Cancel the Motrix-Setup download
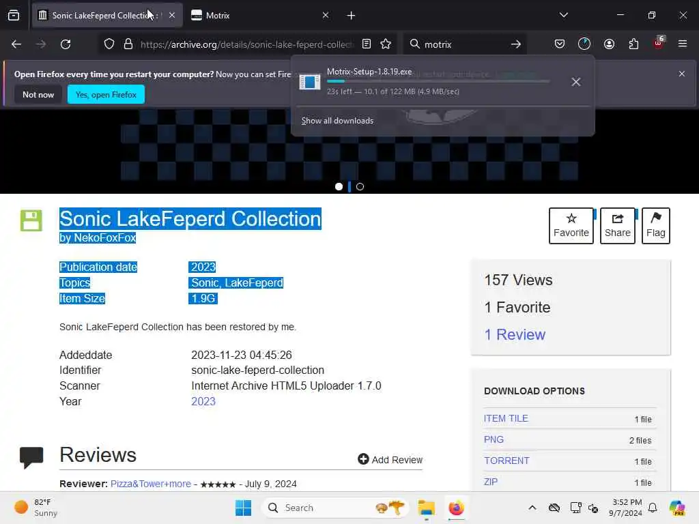The image size is (699, 524). tap(576, 82)
